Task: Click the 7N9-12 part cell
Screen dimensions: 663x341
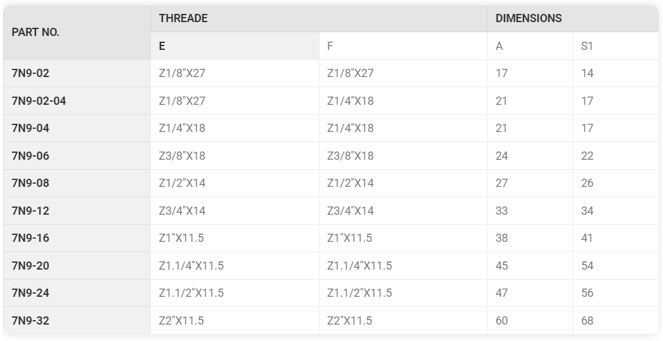Action: (77, 211)
